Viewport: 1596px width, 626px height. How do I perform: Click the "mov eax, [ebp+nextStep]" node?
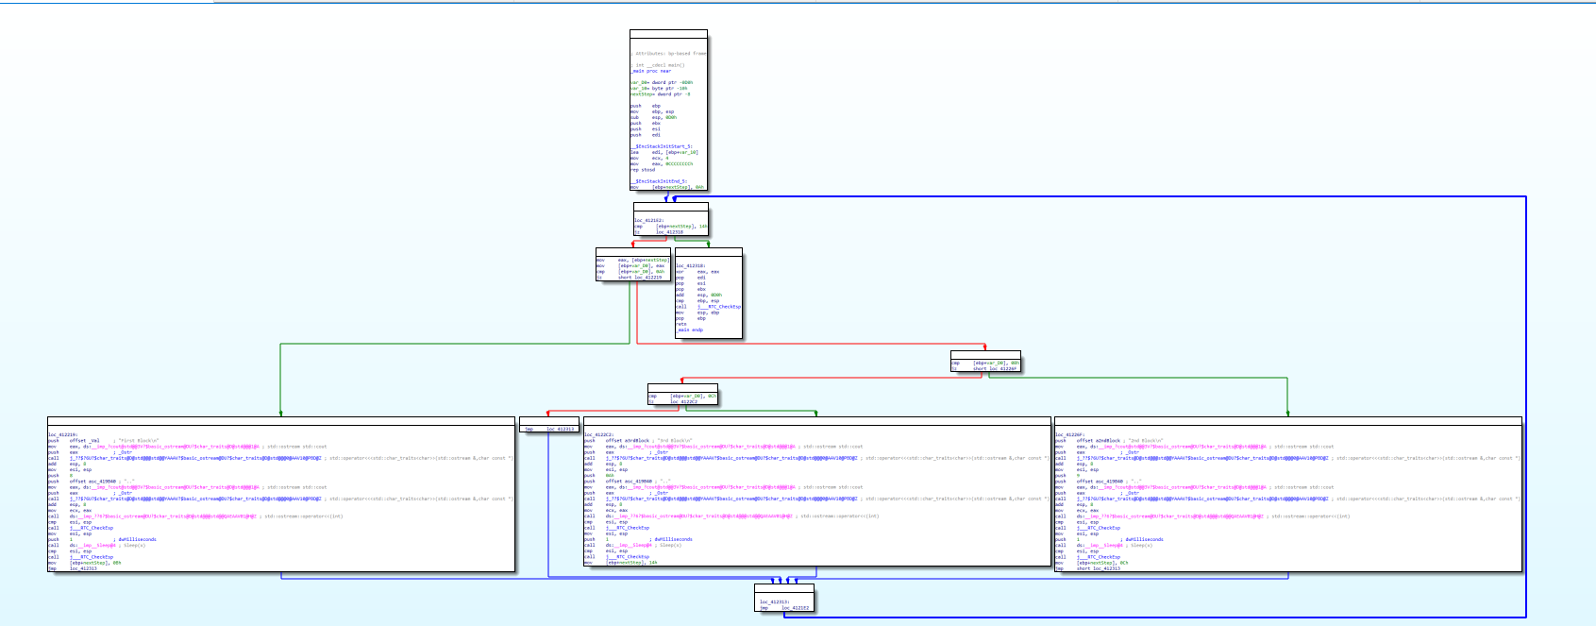[632, 268]
